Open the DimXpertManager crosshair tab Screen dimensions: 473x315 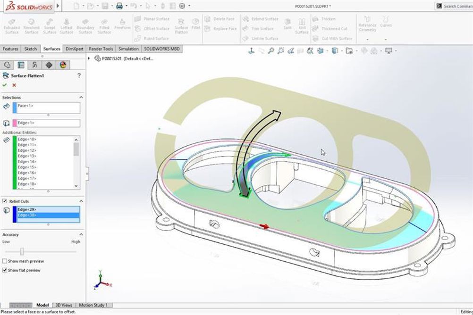(x=49, y=65)
